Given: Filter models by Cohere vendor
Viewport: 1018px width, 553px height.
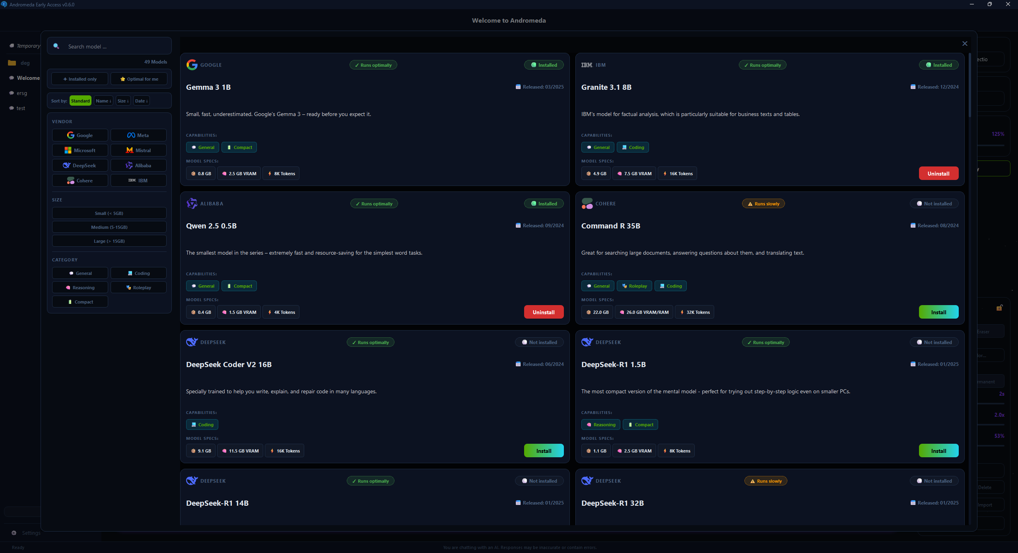Looking at the screenshot, I should 80,180.
